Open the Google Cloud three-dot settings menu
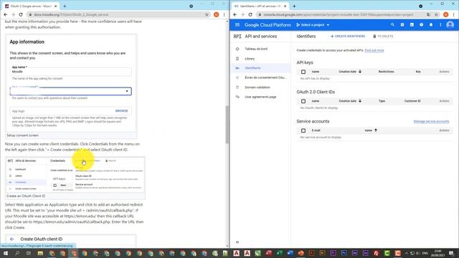 pyautogui.click(x=440, y=25)
